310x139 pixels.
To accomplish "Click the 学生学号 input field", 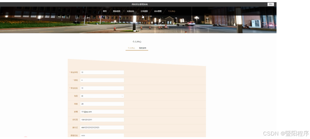I will [102, 72].
